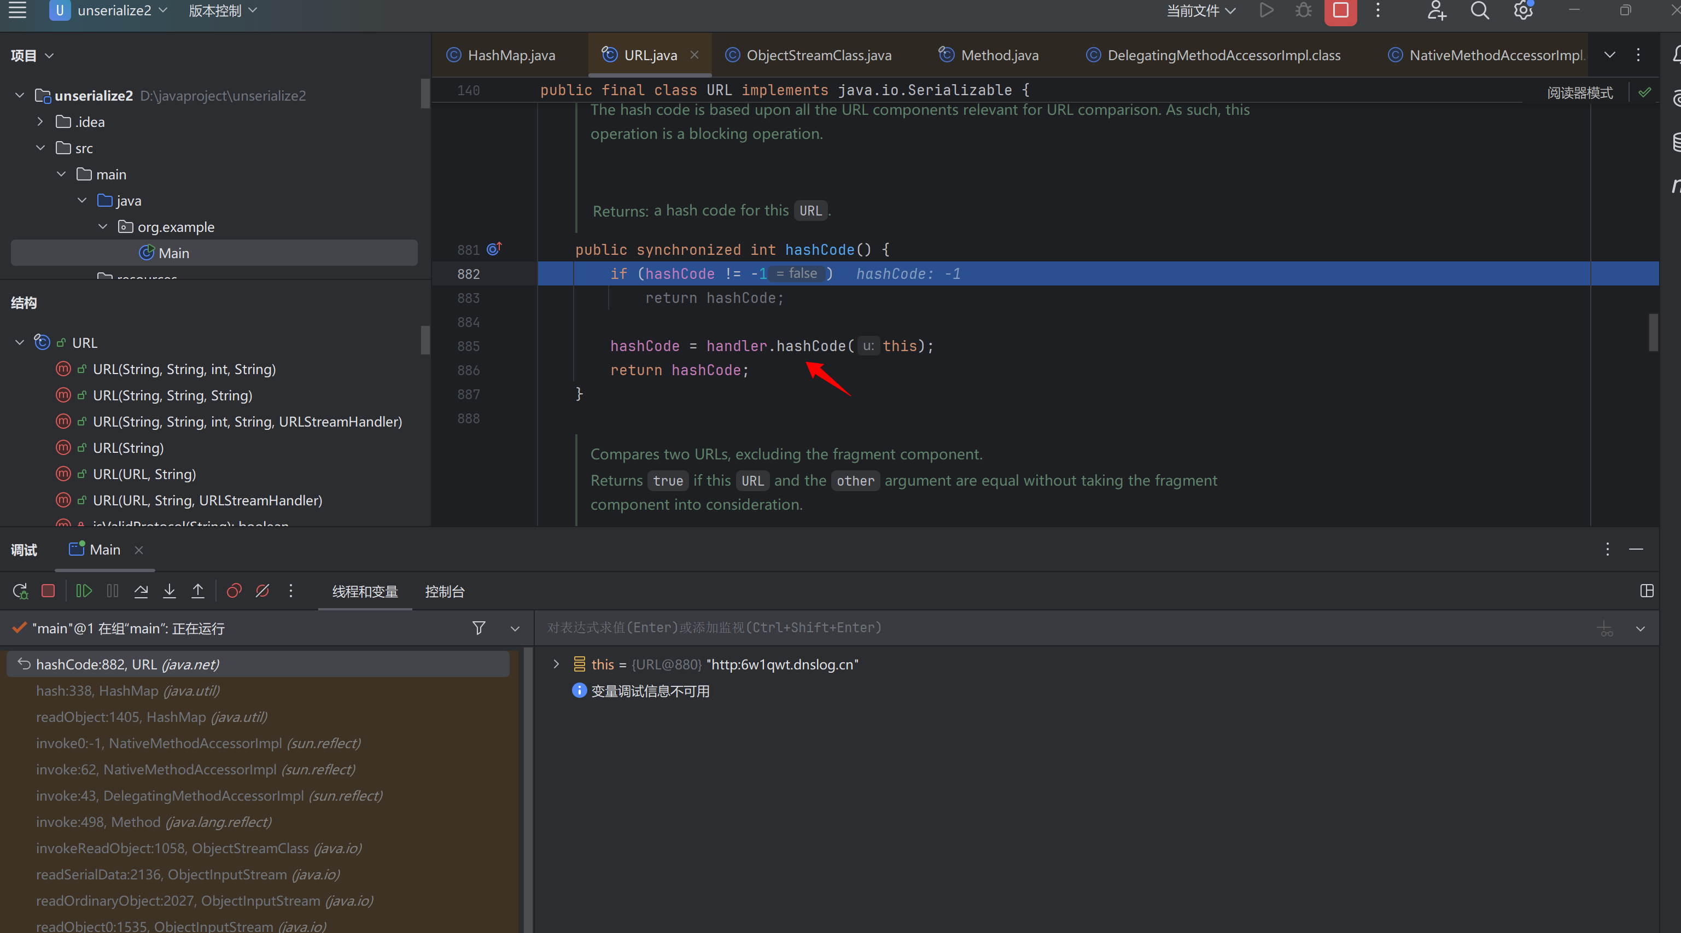
Task: Toggle the debug layout settings icon
Action: coord(1647,591)
